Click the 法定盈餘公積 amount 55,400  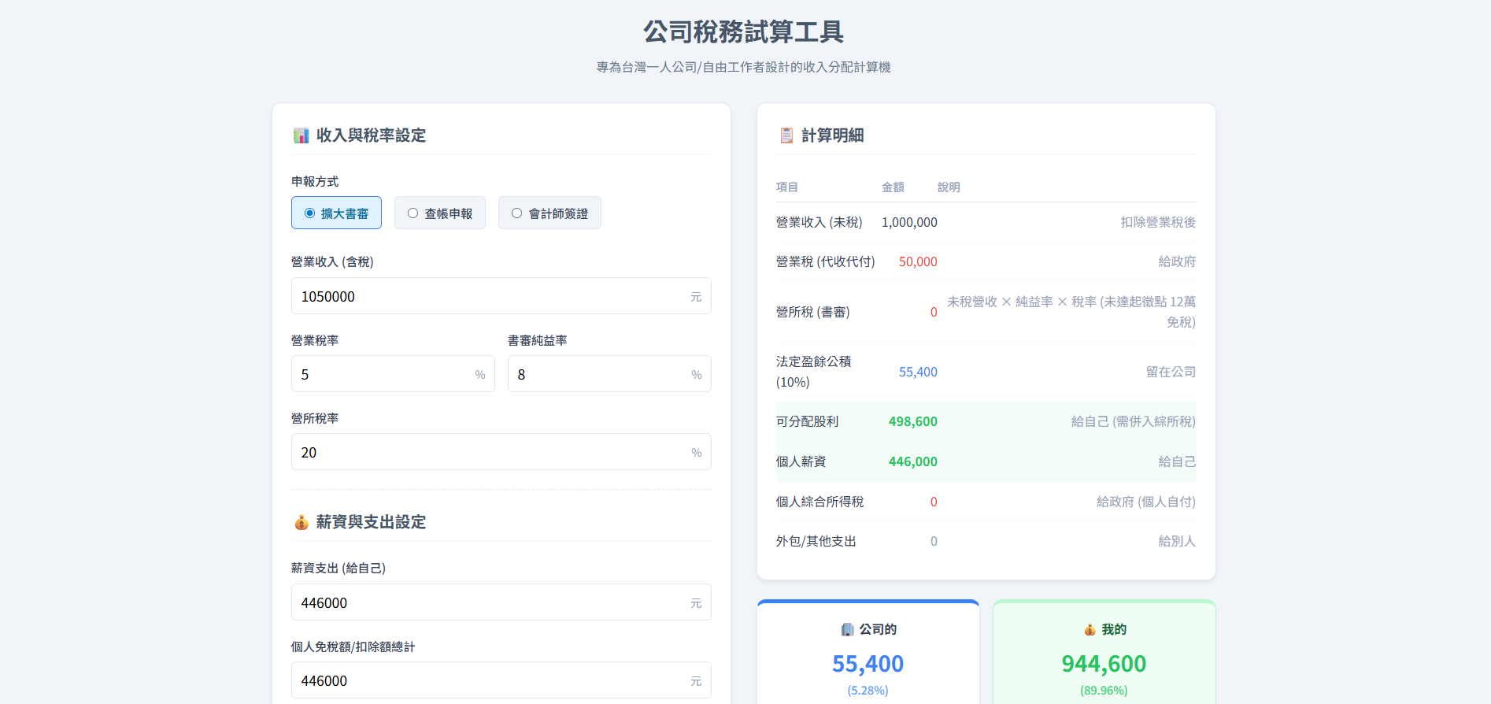point(917,372)
